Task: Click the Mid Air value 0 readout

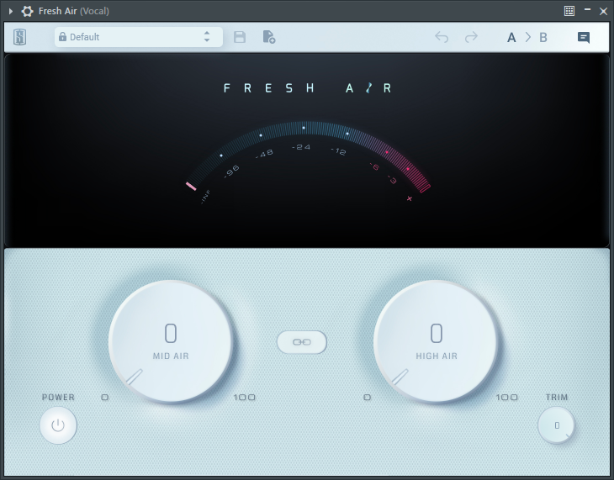Action: pyautogui.click(x=171, y=334)
